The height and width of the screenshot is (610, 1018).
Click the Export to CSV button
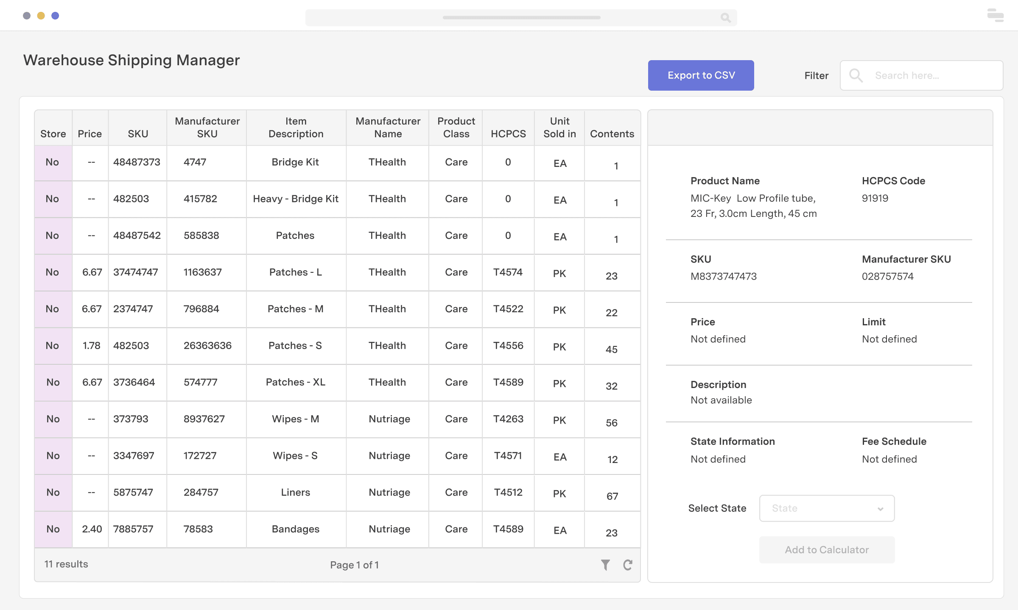pos(701,75)
